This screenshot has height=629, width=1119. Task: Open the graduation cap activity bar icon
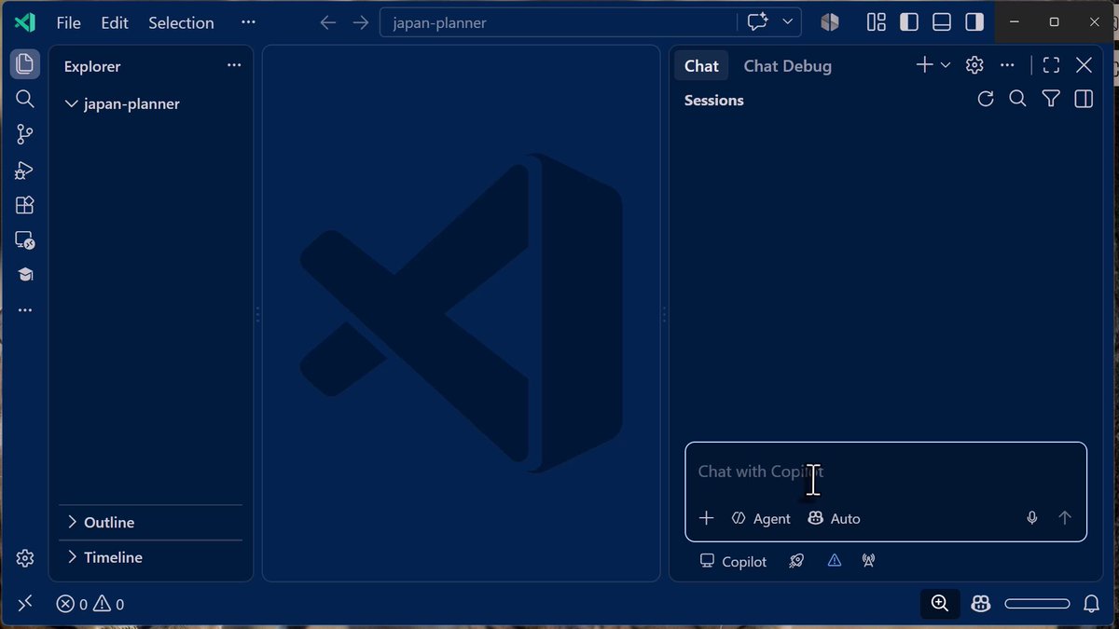pyautogui.click(x=25, y=275)
